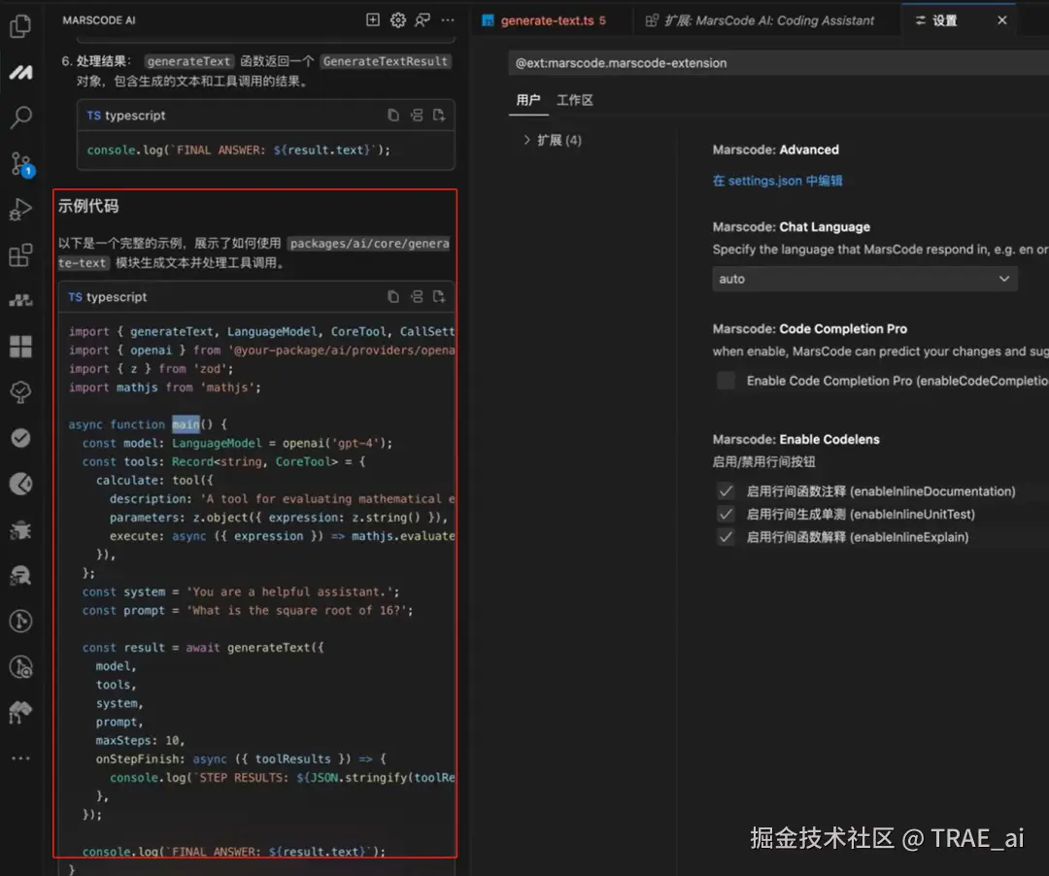Uncheck 启用行间生成单测 (enableInlineUnitTest)
This screenshot has width=1049, height=876.
[x=726, y=514]
